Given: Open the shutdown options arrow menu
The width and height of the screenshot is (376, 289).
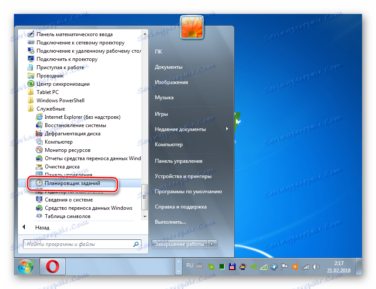Looking at the screenshot, I should pos(212,244).
